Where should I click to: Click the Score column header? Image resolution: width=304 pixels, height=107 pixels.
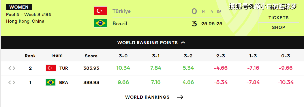tap(91, 56)
